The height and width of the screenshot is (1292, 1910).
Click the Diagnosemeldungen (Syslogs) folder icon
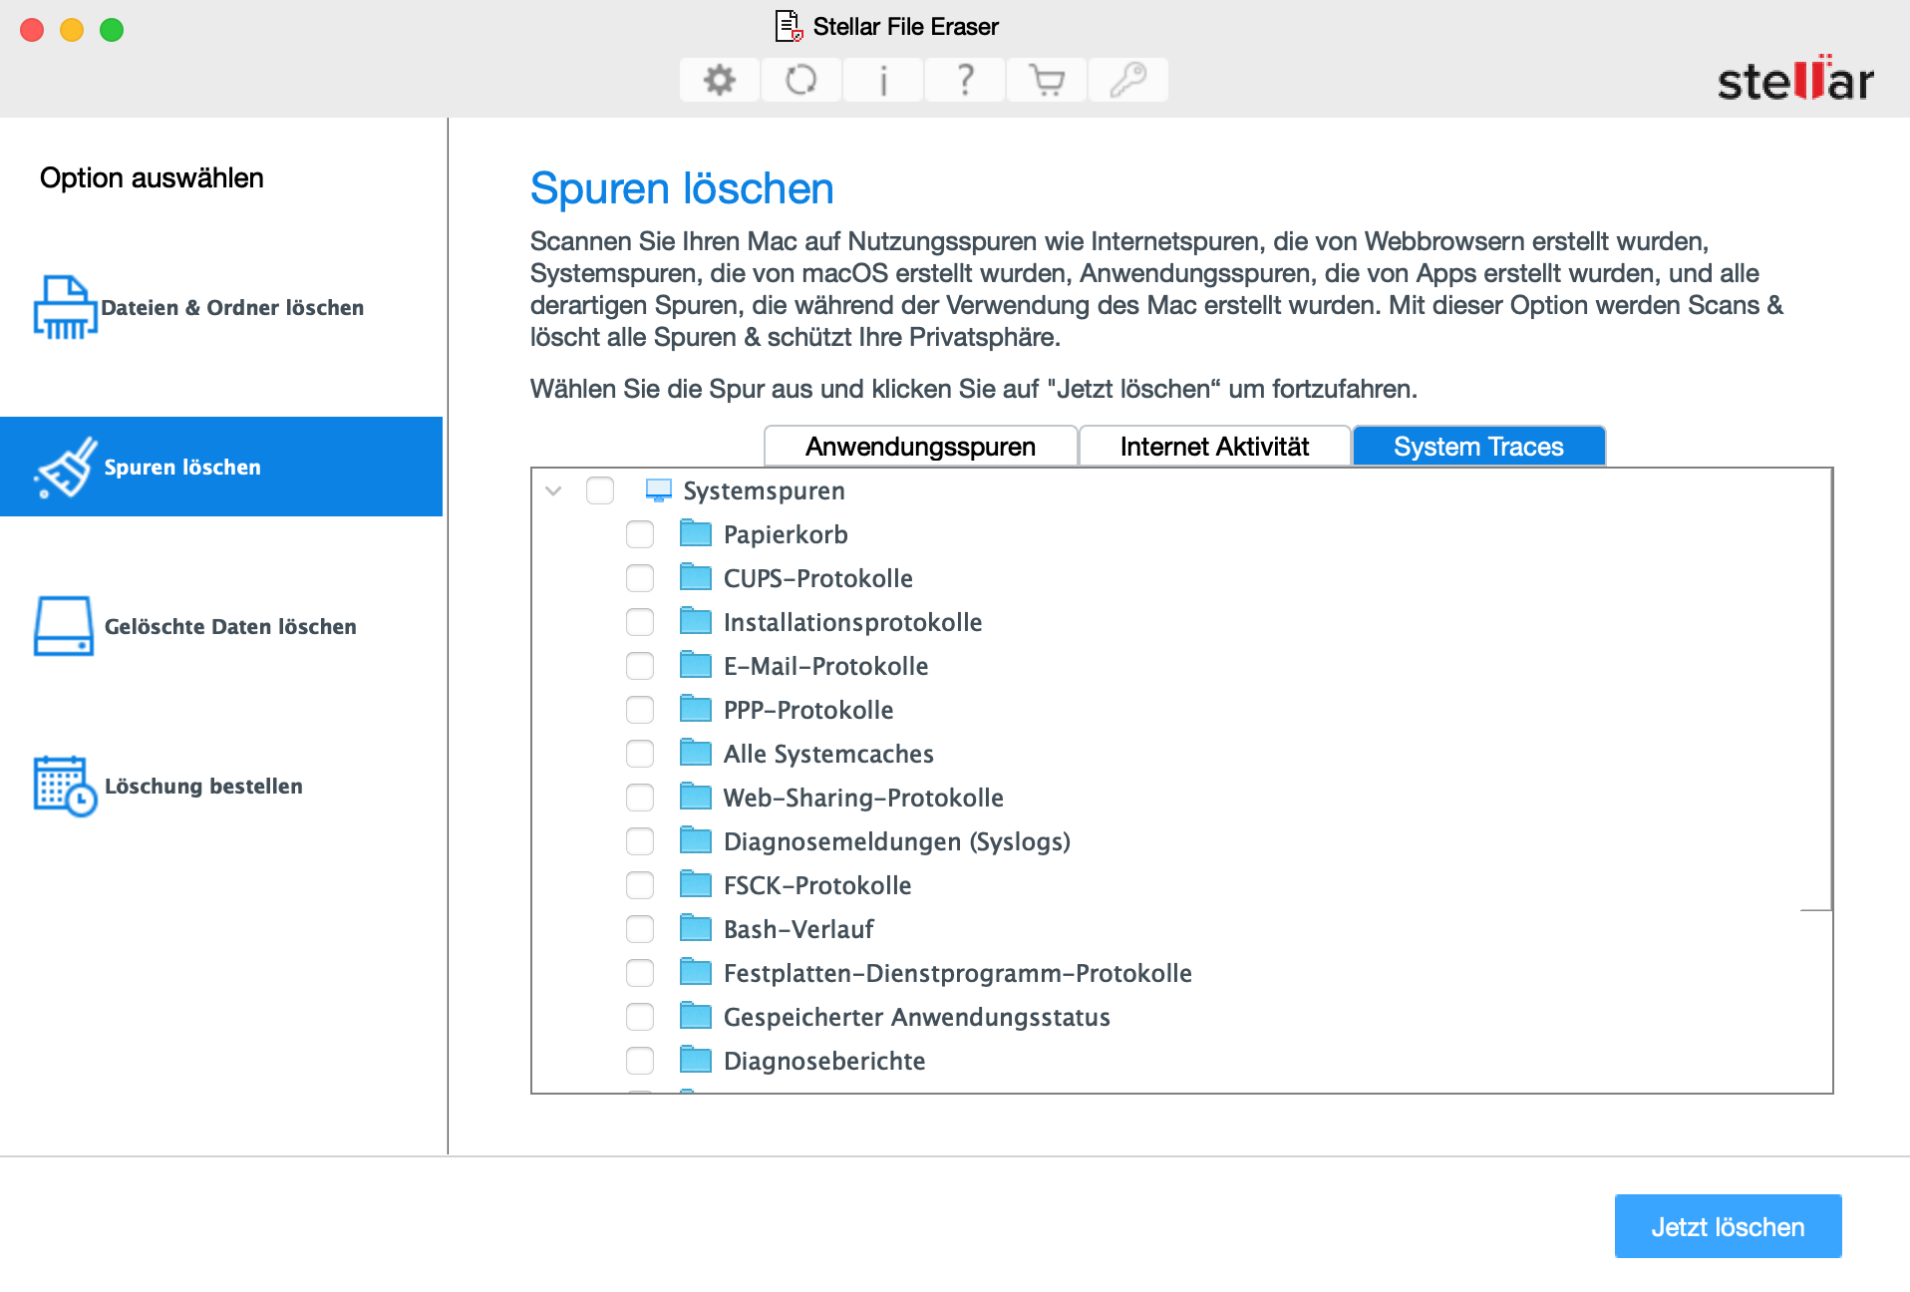click(696, 840)
